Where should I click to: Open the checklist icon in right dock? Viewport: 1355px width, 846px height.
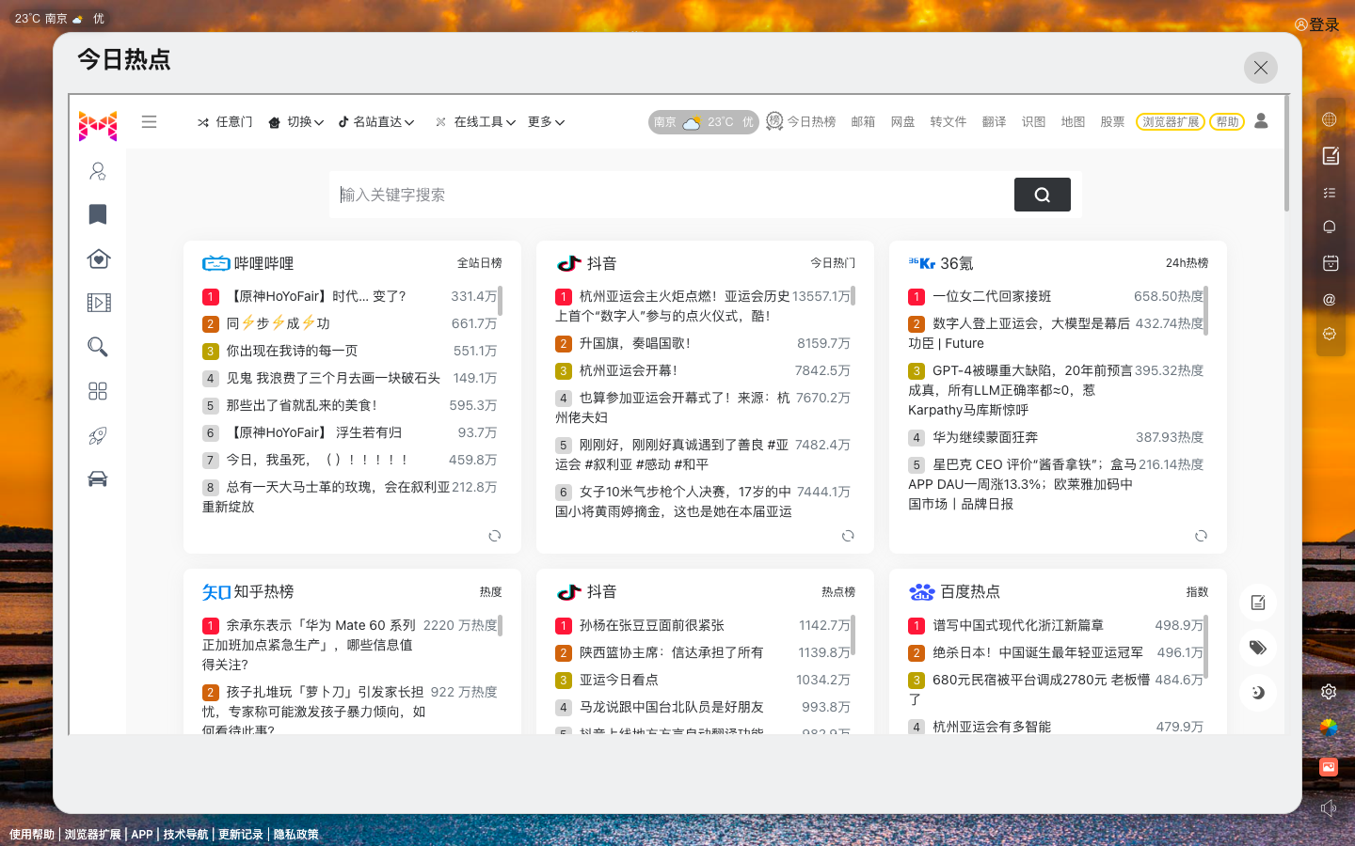click(1330, 193)
